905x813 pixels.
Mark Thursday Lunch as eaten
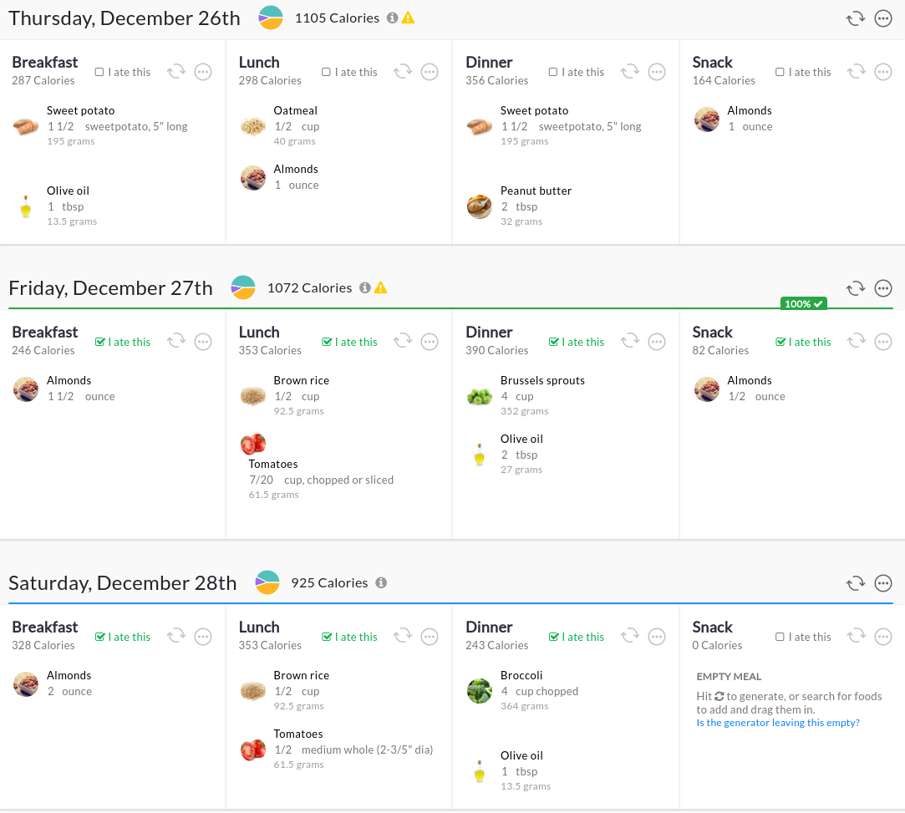(x=326, y=72)
